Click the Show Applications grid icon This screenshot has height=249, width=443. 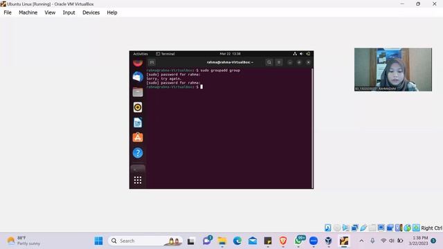[138, 180]
